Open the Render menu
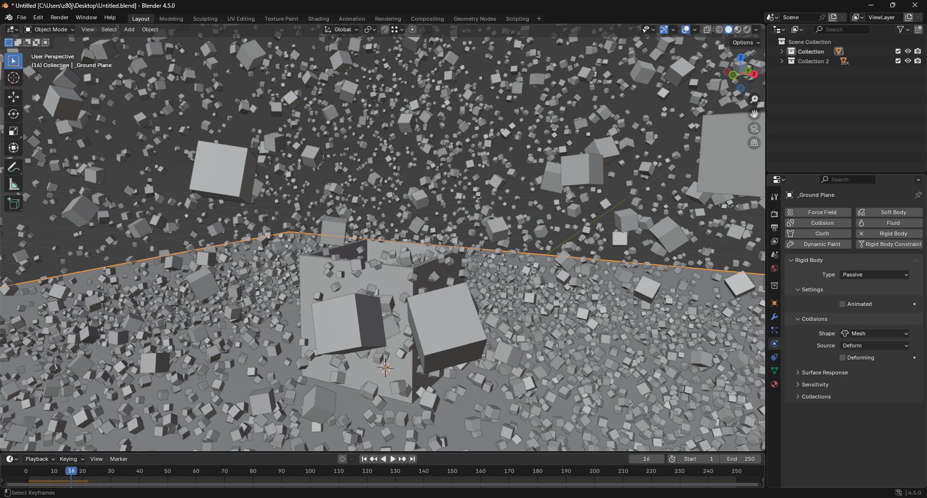This screenshot has width=927, height=498. 59,17
